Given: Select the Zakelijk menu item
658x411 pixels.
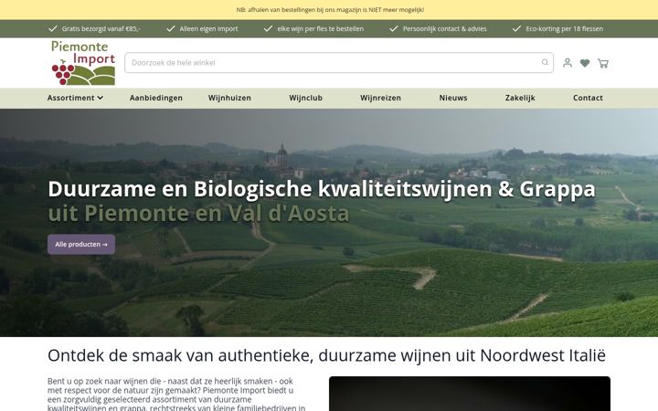Looking at the screenshot, I should coord(520,98).
